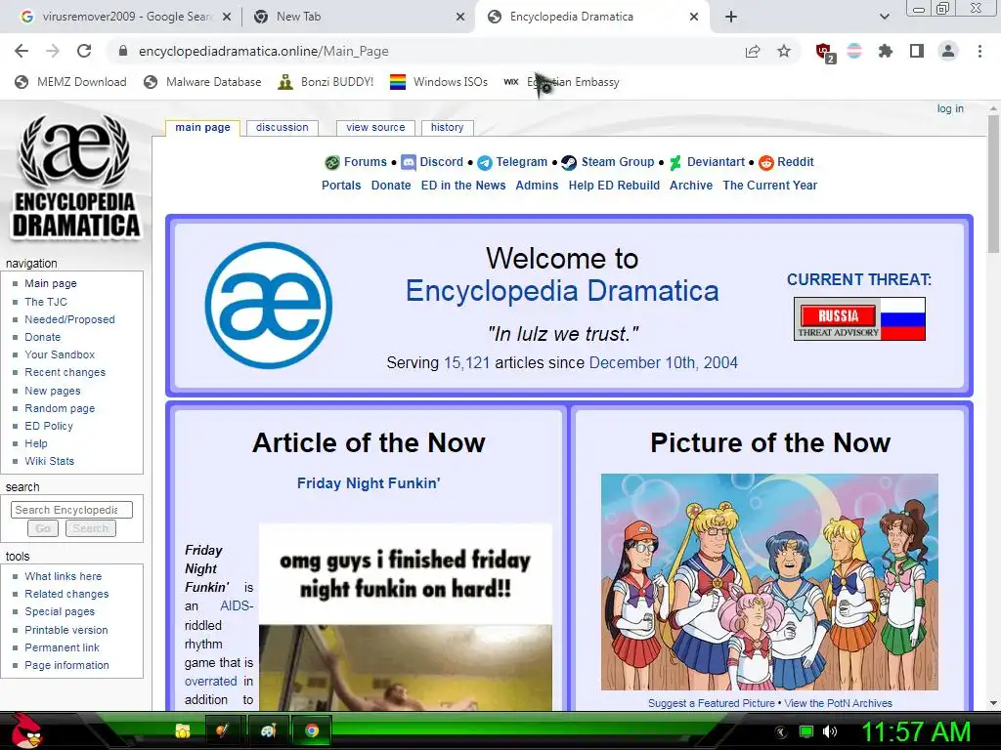Open a new tab with plus button
This screenshot has height=750, width=1001.
pos(731,18)
